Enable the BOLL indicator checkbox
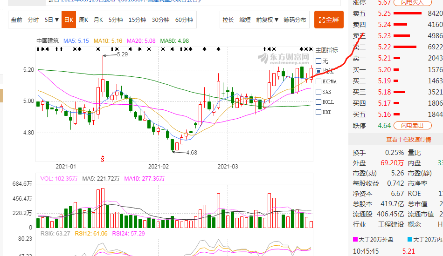The height and width of the screenshot is (256, 443). point(318,102)
